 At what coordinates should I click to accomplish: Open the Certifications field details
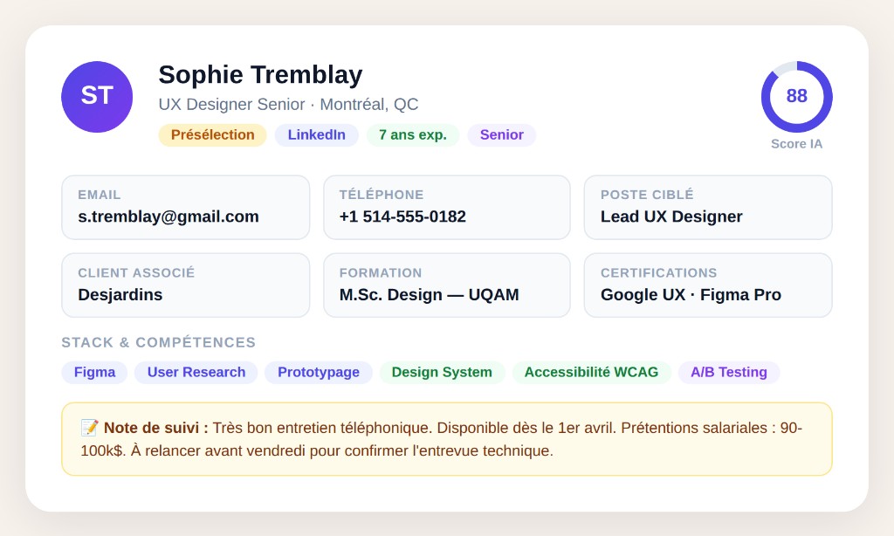(708, 285)
